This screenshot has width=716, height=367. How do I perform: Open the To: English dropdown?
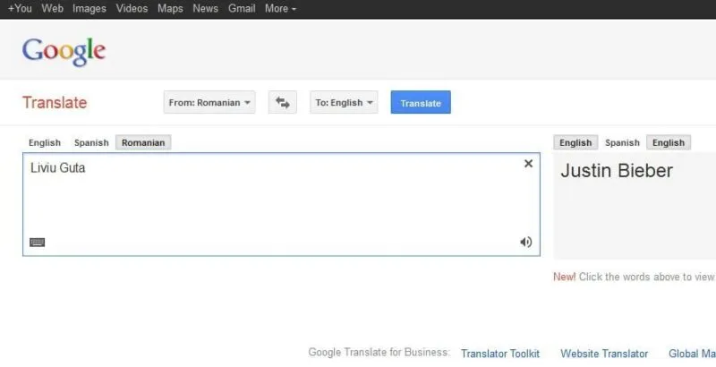click(344, 102)
